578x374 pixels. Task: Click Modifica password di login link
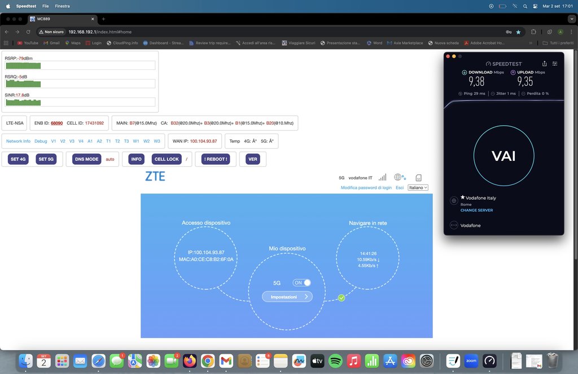366,187
